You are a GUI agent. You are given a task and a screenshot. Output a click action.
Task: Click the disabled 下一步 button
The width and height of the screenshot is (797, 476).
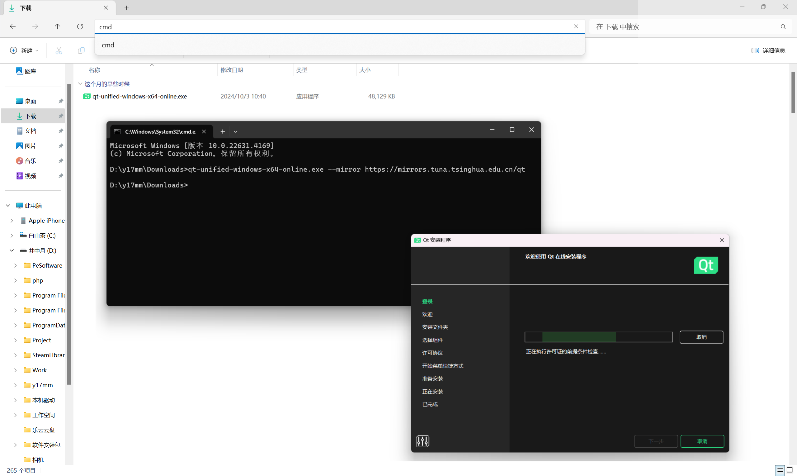(x=656, y=441)
